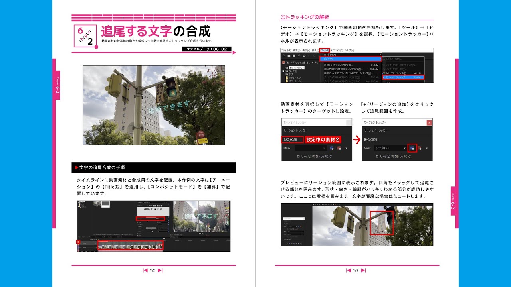Click delete-region icon beside リージョン 1
The image size is (511, 287).
[420, 148]
